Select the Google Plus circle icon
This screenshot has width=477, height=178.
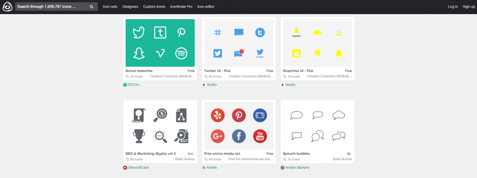(x=218, y=136)
